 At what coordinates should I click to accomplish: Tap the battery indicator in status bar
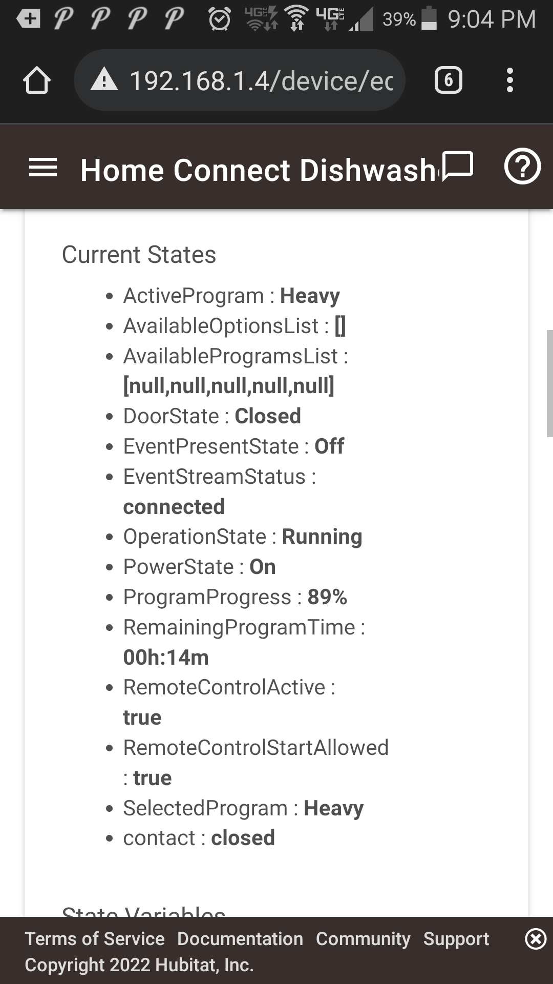[x=429, y=19]
